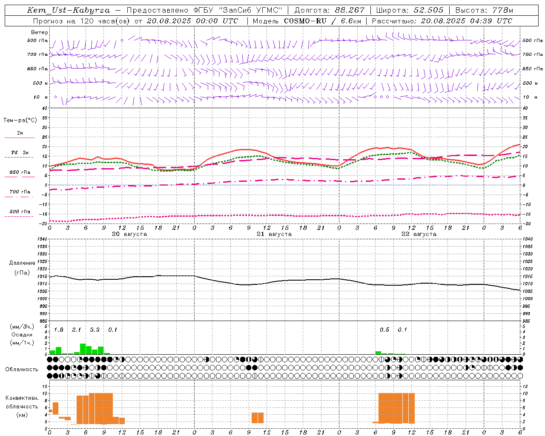
Task: Click the longitude value "Долгота: 88.267"
Action: click(x=330, y=10)
